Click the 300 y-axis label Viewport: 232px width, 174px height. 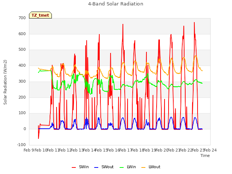pos(22,81)
